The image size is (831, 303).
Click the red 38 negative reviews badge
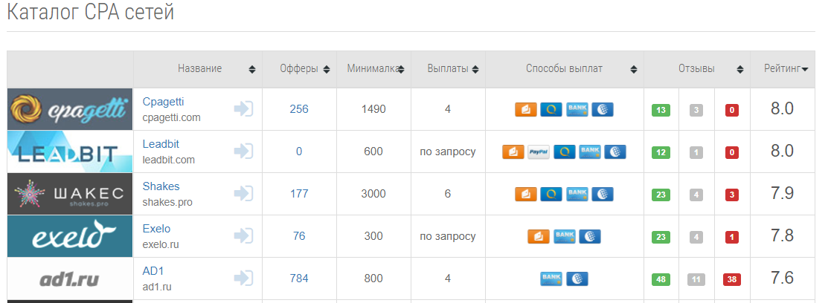[x=732, y=280]
